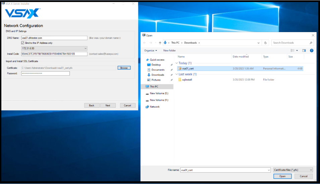Click the Quick access star icon

click(x=147, y=60)
